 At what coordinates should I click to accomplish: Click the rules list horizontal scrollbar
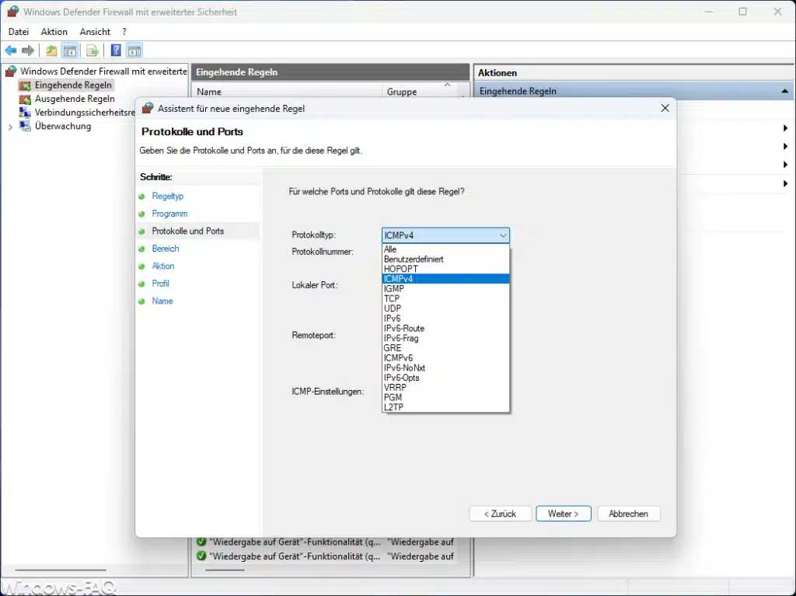pyautogui.click(x=225, y=570)
